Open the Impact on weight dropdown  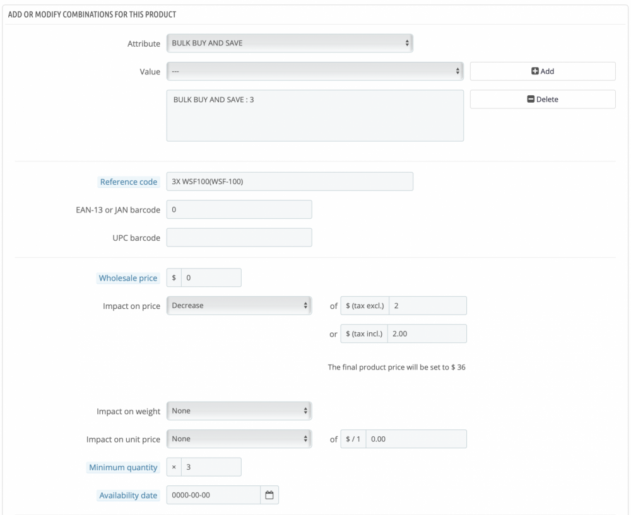point(239,410)
